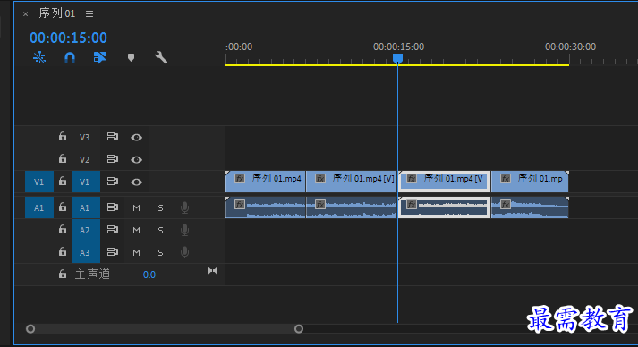This screenshot has width=638, height=347.
Task: Click the 00:00:15:00 playhead timecode field
Action: 68,38
